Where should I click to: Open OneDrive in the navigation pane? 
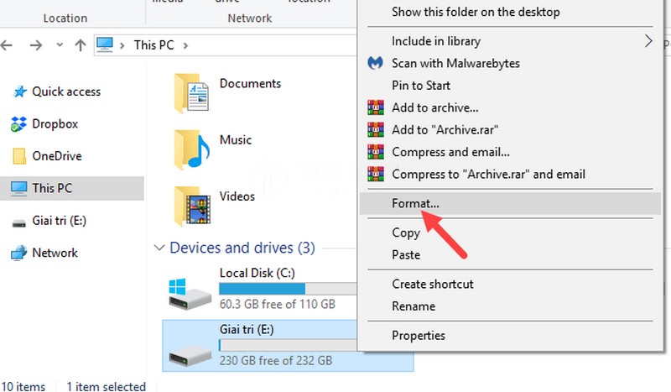click(57, 156)
